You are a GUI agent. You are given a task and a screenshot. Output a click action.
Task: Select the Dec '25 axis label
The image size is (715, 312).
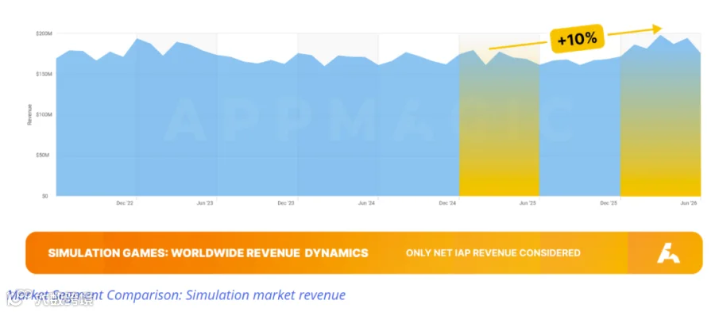pos(609,203)
